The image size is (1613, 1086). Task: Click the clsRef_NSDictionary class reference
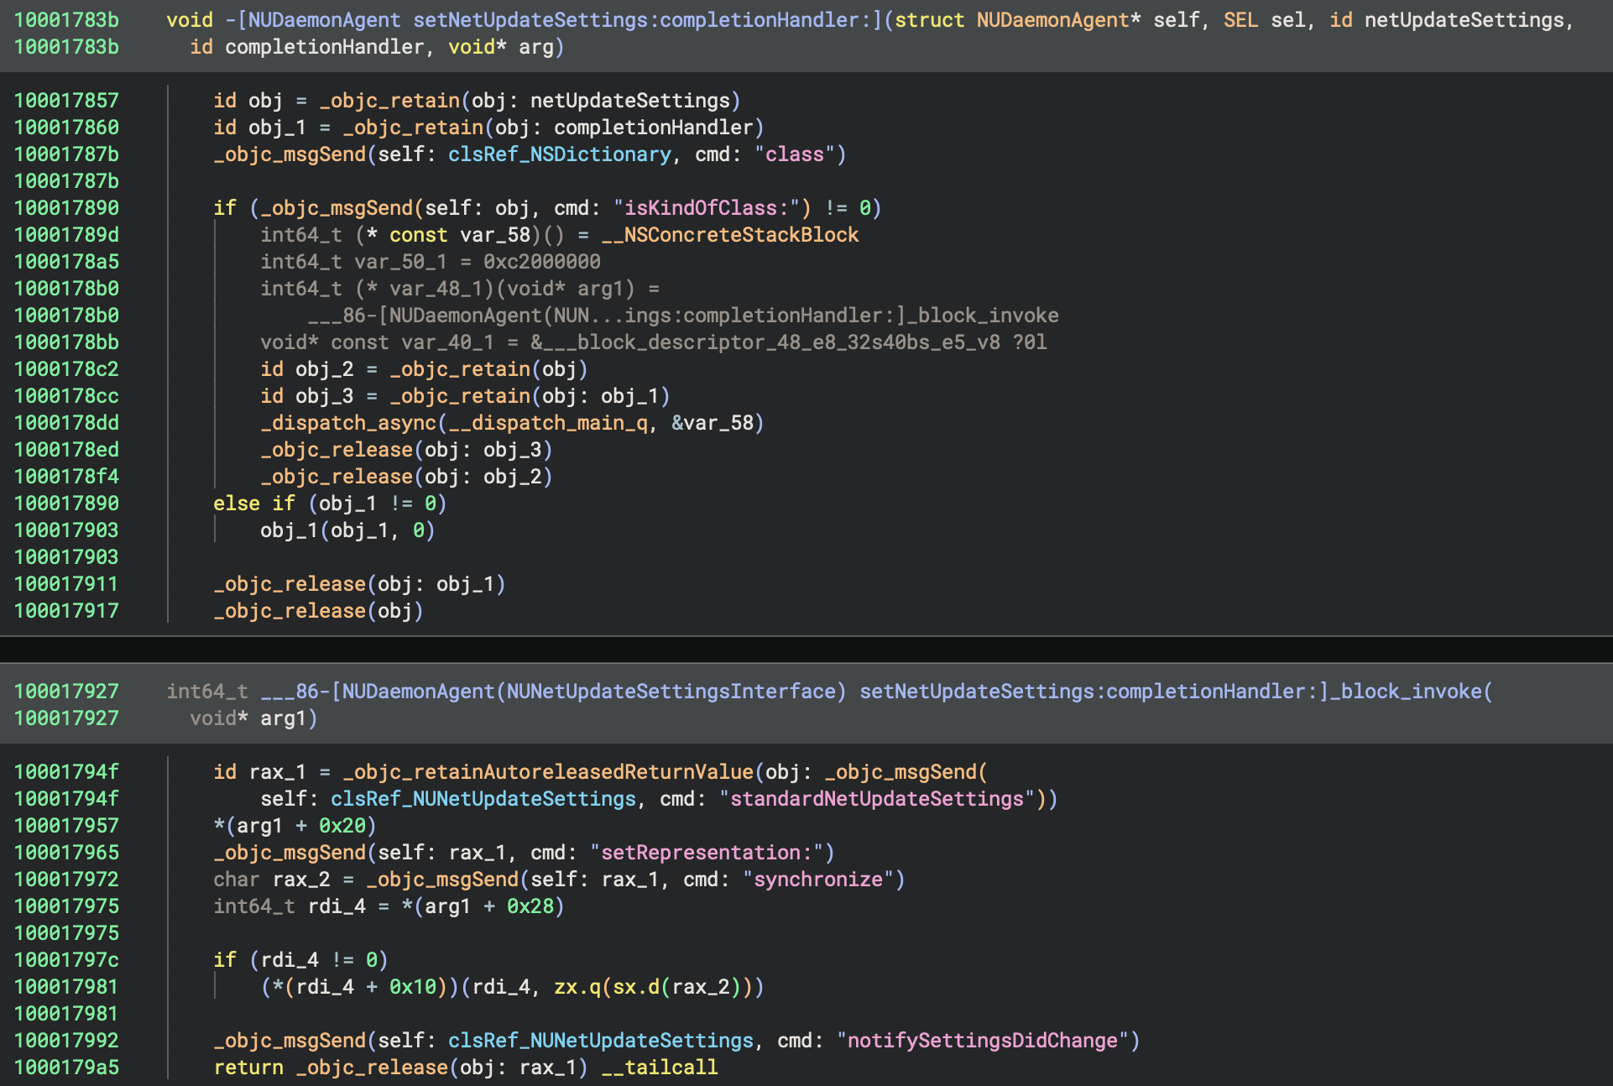(x=559, y=154)
